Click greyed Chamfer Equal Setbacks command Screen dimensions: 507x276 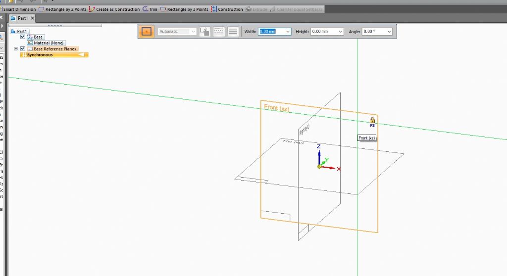pyautogui.click(x=297, y=9)
